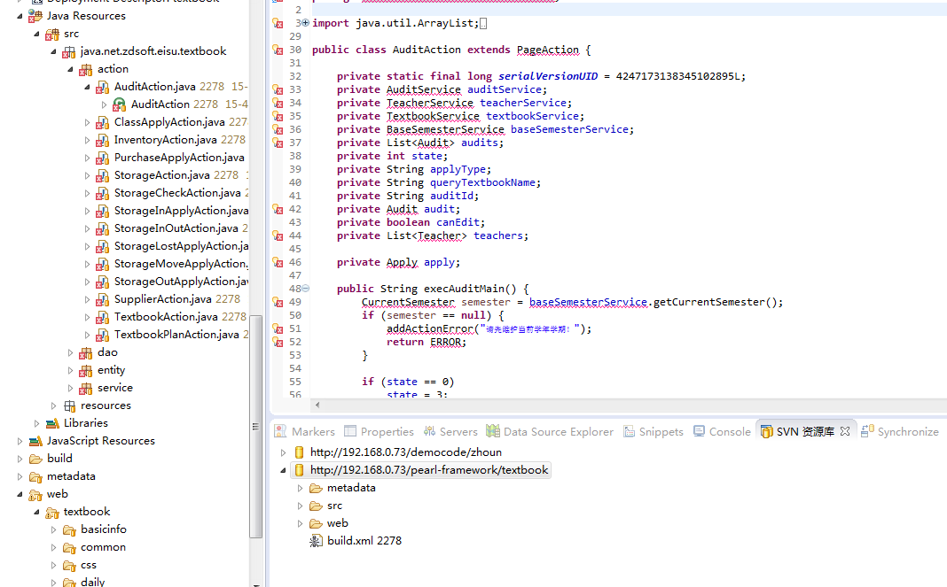Expand the dao package node
The image size is (947, 587).
click(x=70, y=352)
